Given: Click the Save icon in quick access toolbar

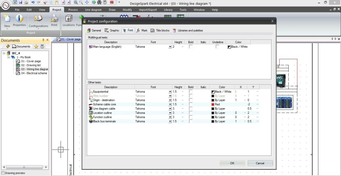Looking at the screenshot, I should pos(21,2).
